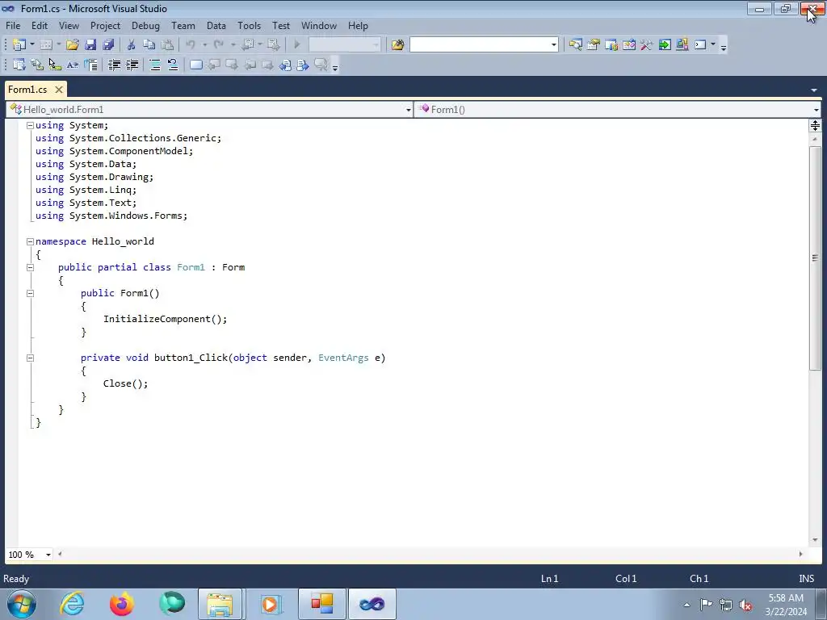The height and width of the screenshot is (620, 827).
Task: Open the active files list dropdown arrow
Action: 814,90
